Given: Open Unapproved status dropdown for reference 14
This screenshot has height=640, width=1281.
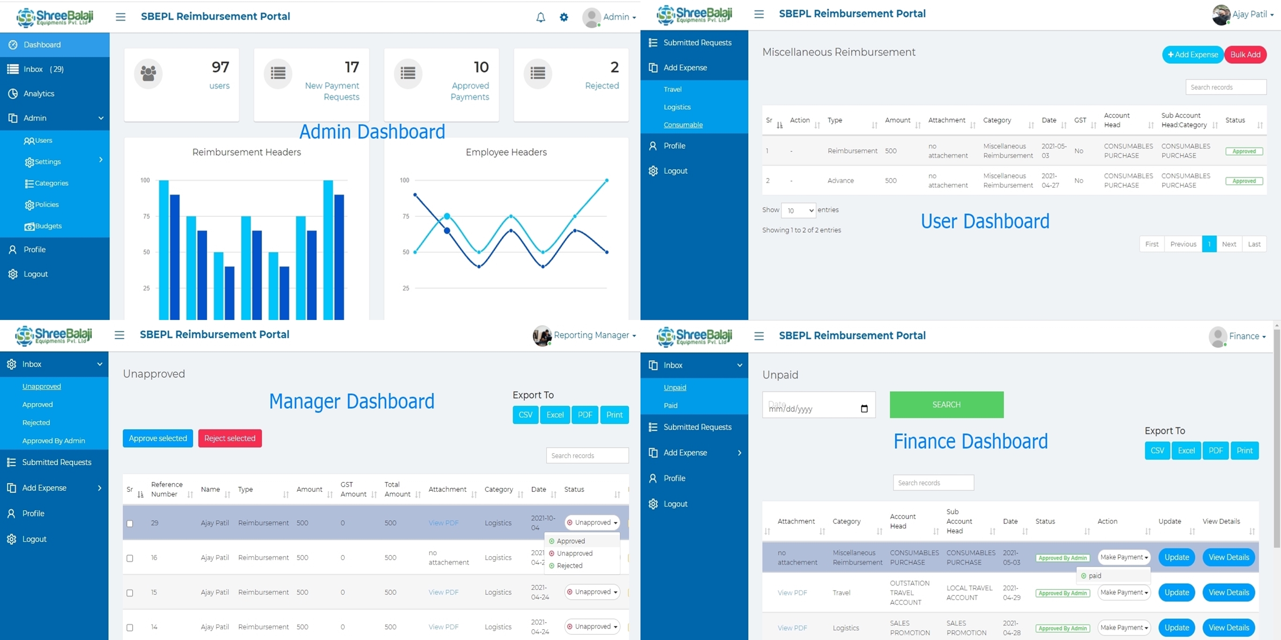Looking at the screenshot, I should (x=592, y=626).
